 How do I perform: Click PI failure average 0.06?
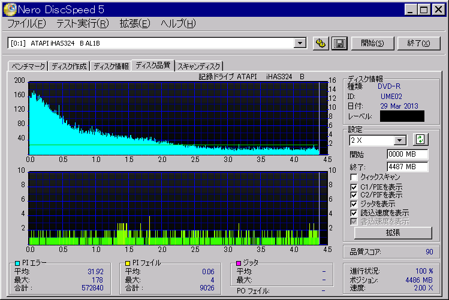coord(208,272)
